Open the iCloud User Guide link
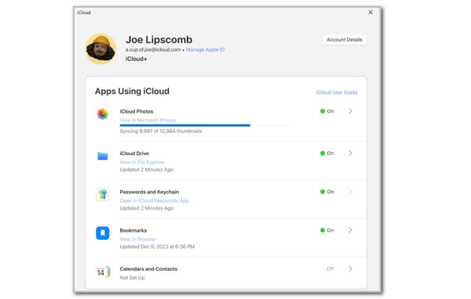The image size is (471, 299). (337, 92)
